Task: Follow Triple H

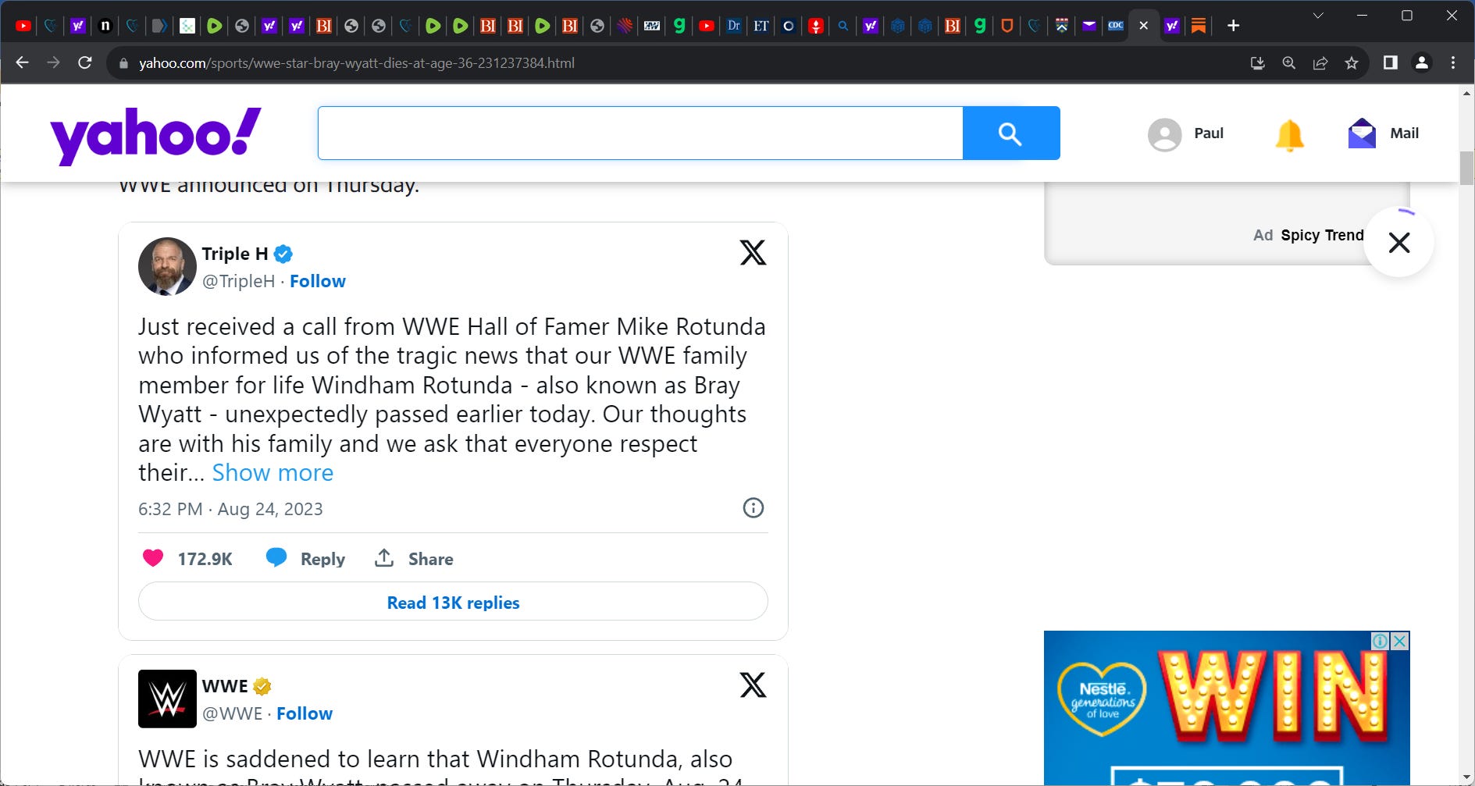Action: tap(318, 281)
